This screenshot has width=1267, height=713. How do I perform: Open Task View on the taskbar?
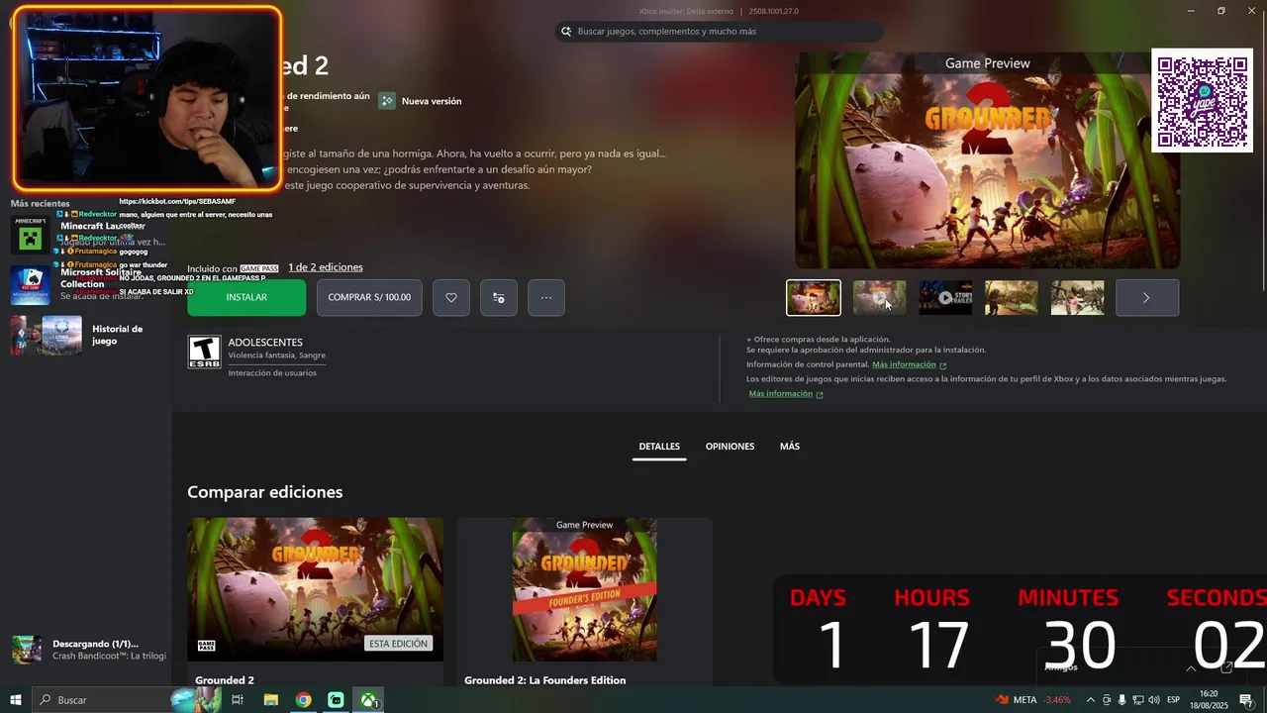[x=238, y=700]
